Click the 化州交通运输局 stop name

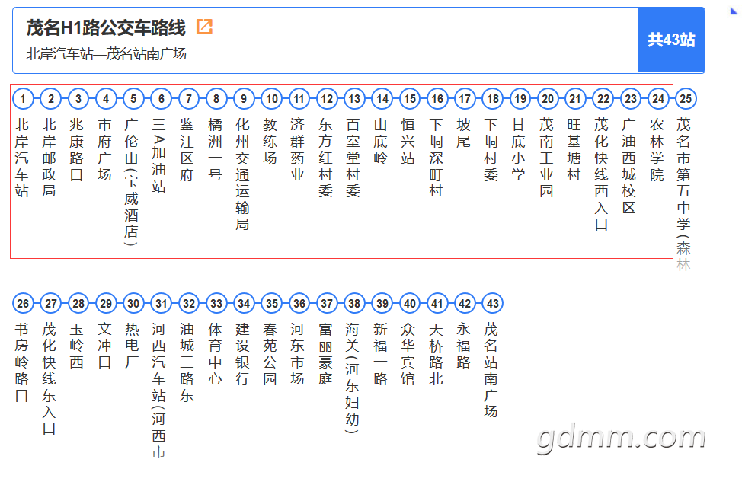(242, 174)
